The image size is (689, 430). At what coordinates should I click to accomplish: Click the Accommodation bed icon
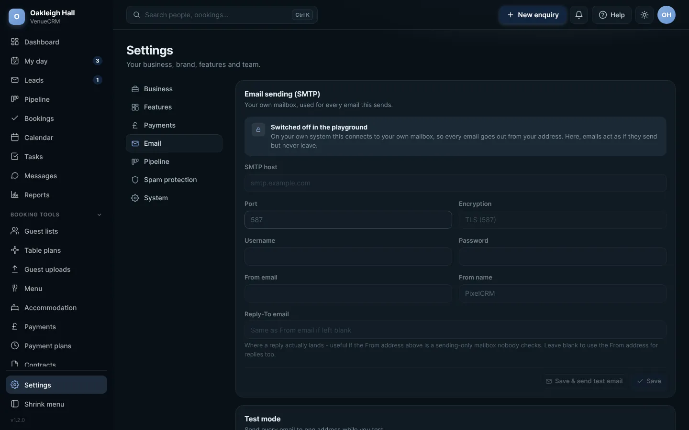[15, 308]
